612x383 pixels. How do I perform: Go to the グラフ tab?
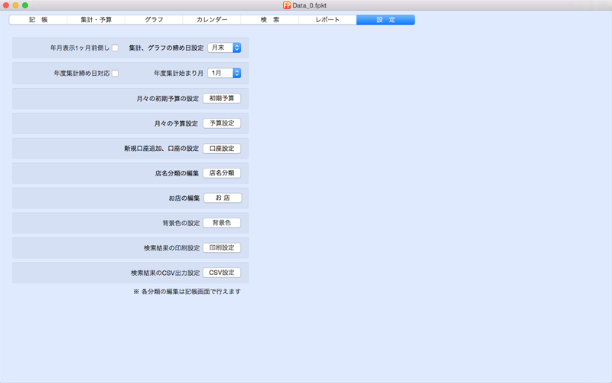[154, 19]
